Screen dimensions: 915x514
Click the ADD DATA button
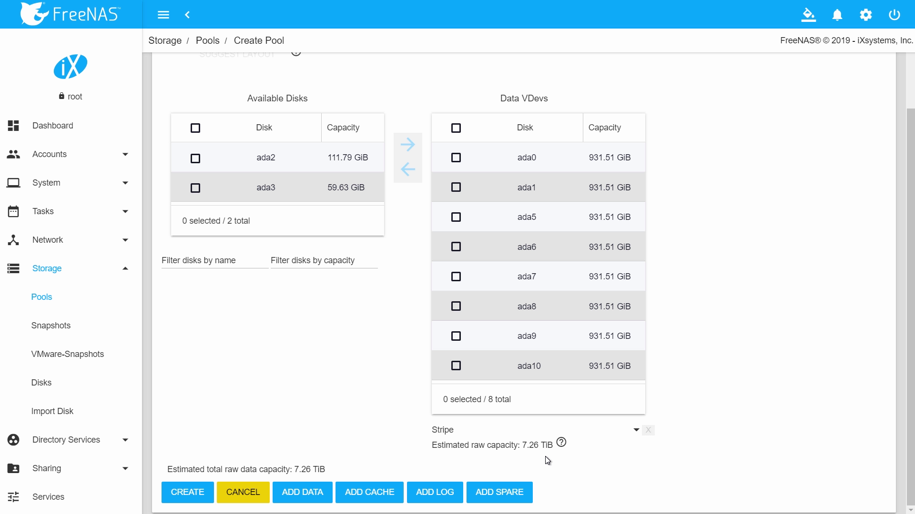point(303,492)
